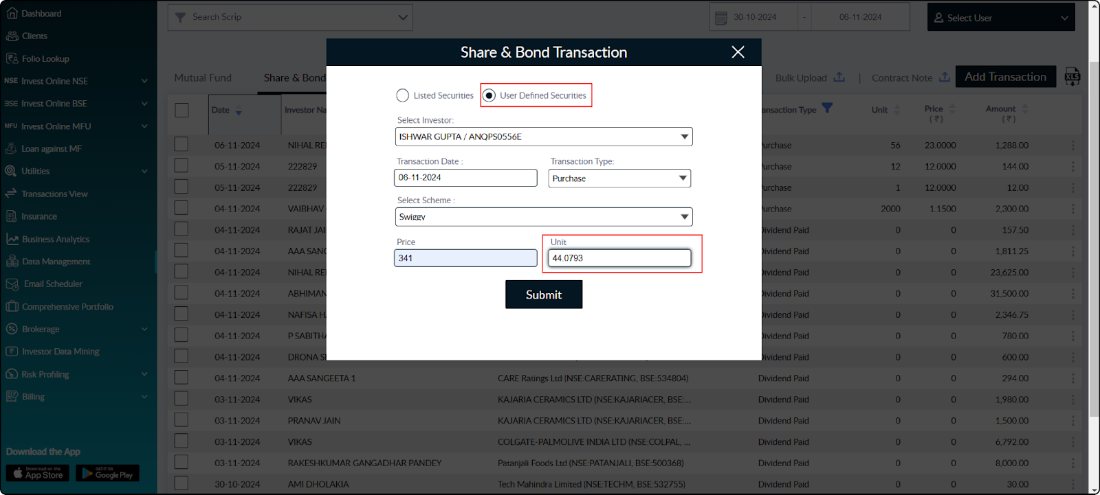Open the Folio Lookup icon
1100x495 pixels.
[x=12, y=58]
